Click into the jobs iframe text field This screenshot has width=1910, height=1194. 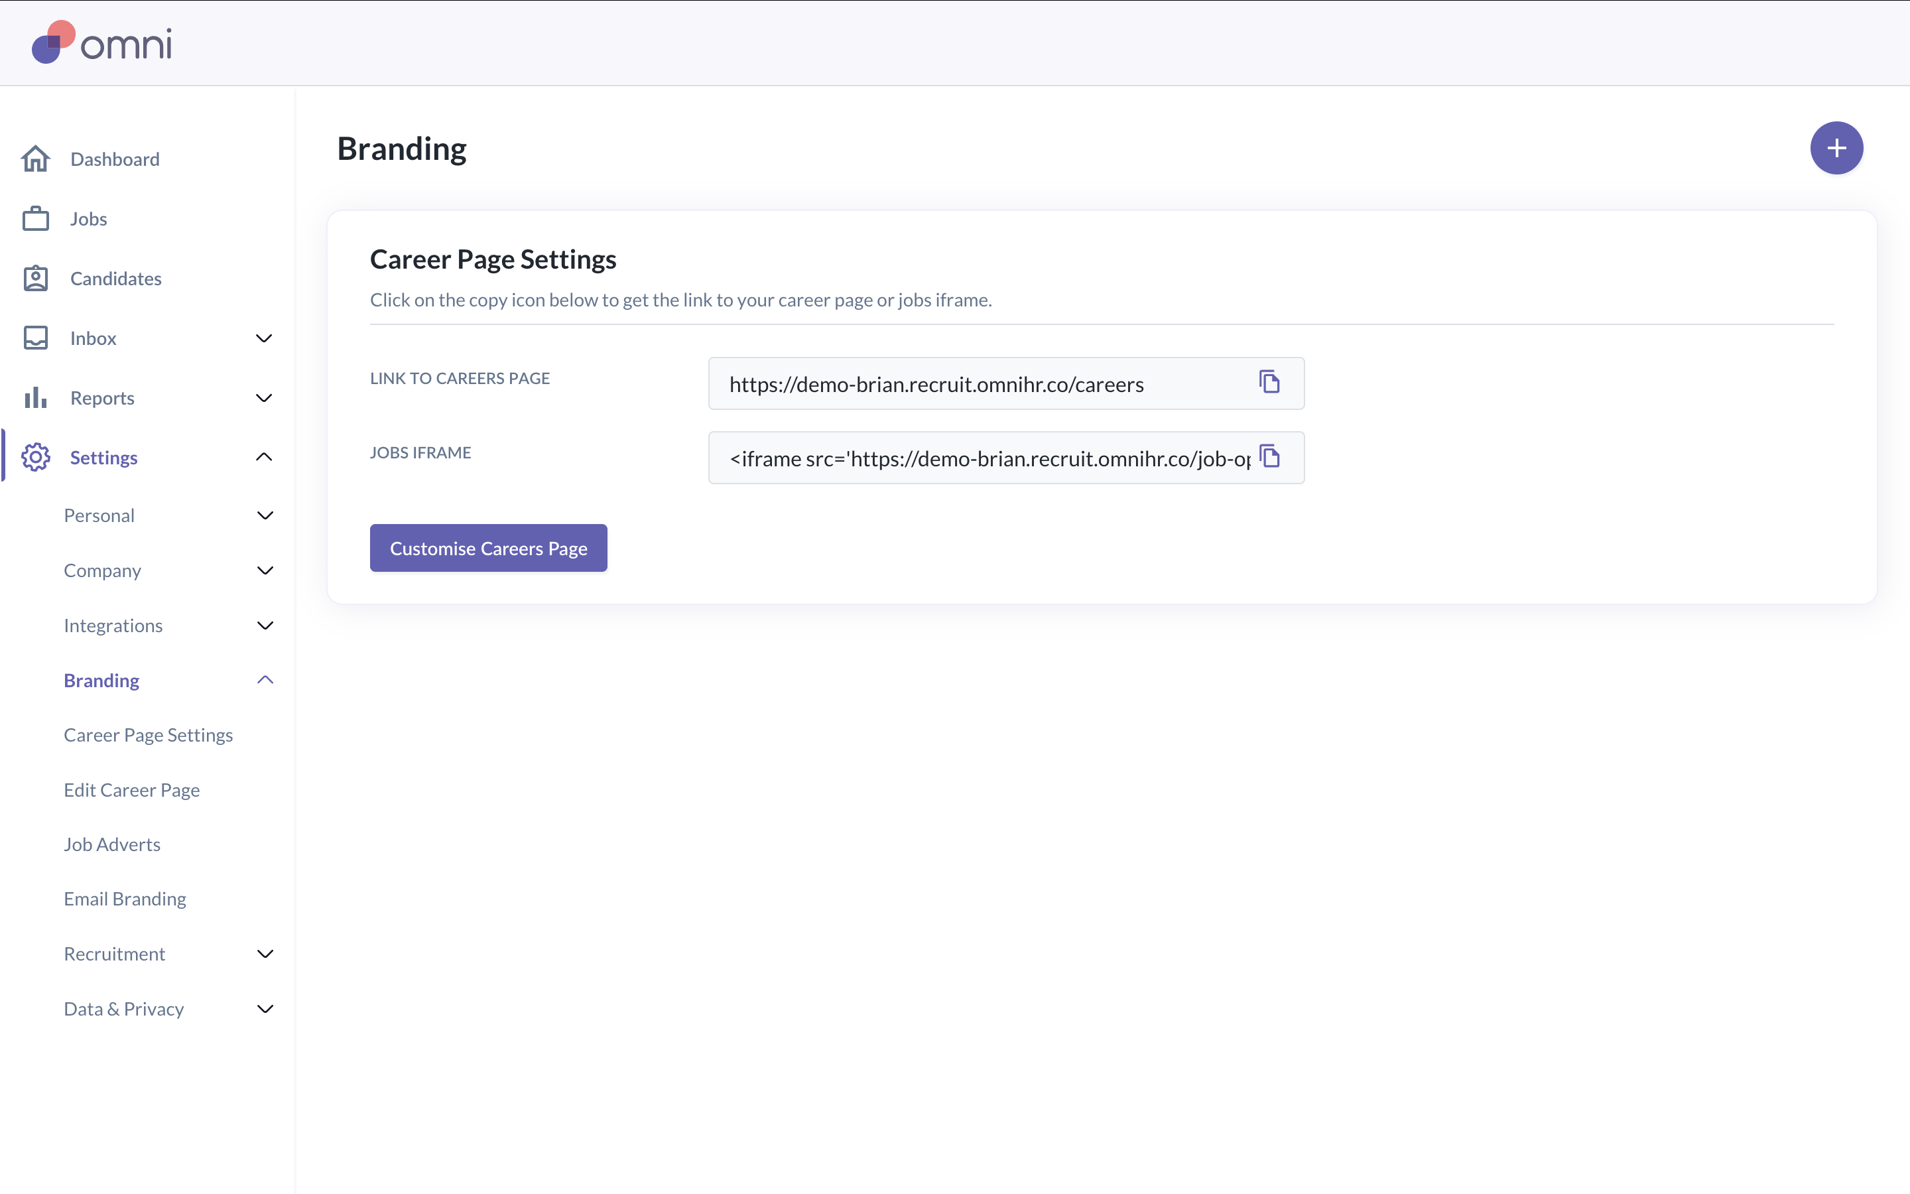coord(987,458)
